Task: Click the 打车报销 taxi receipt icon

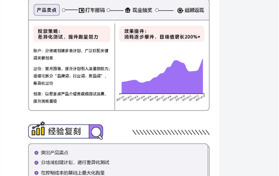Action: [81, 10]
